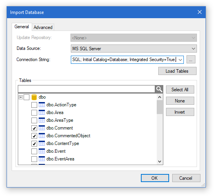Click the disabled Update Repository dropdown
This screenshot has width=214, height=196.
(x=134, y=38)
